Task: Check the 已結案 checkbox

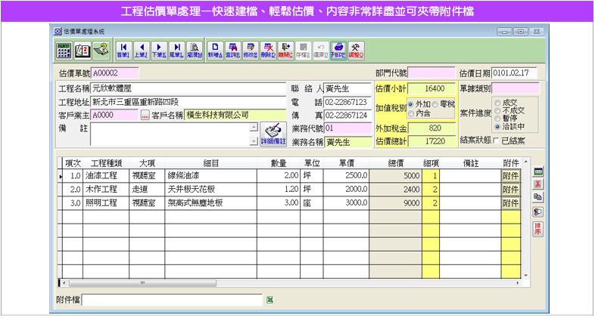Action: coord(496,141)
